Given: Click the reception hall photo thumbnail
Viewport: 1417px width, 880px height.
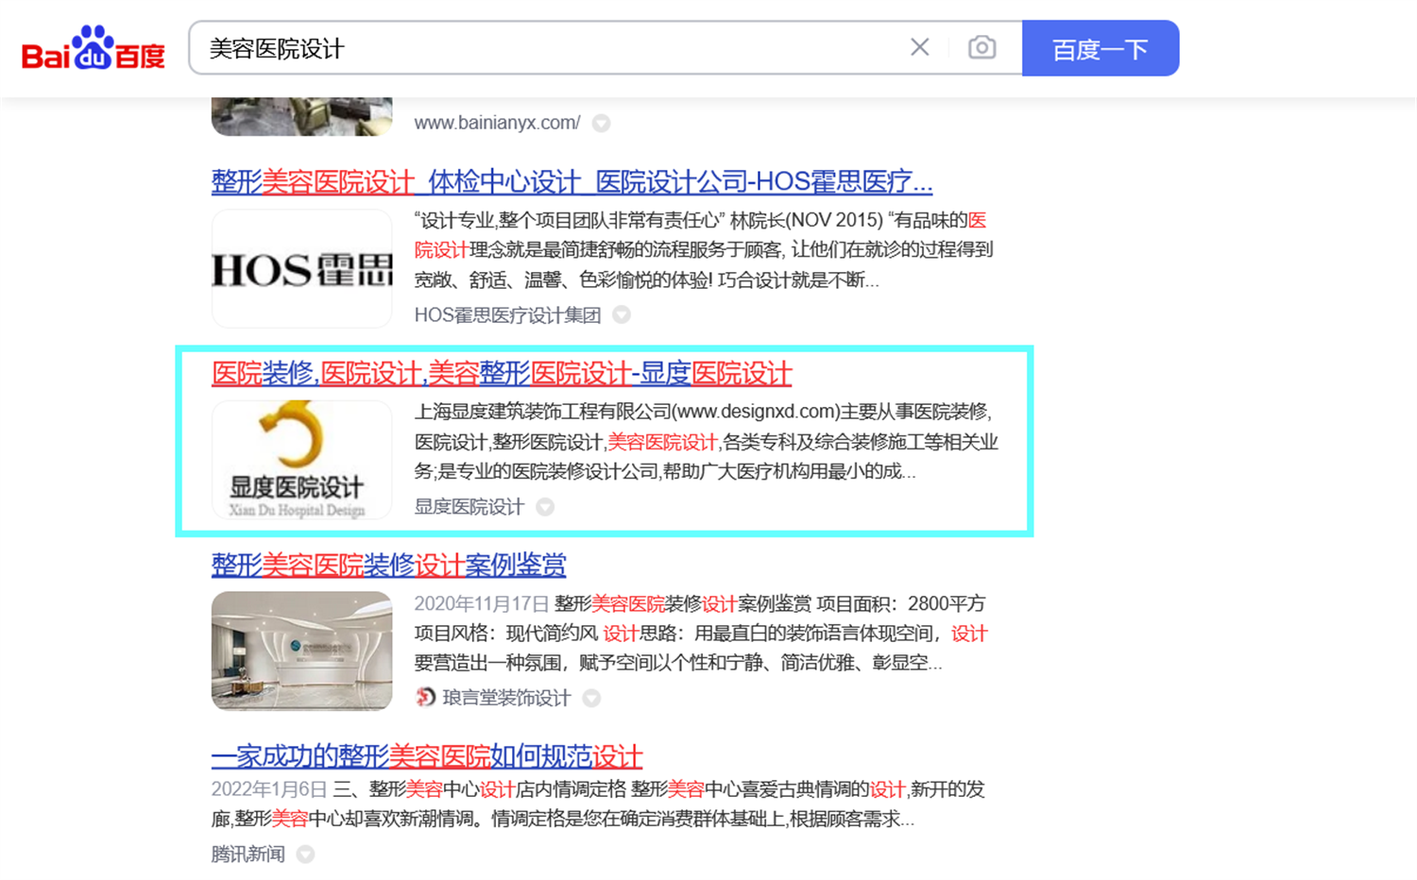Looking at the screenshot, I should coord(301,651).
